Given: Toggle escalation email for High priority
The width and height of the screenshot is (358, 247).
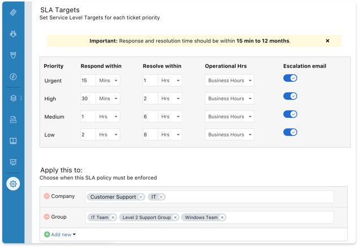Looking at the screenshot, I should [x=290, y=96].
